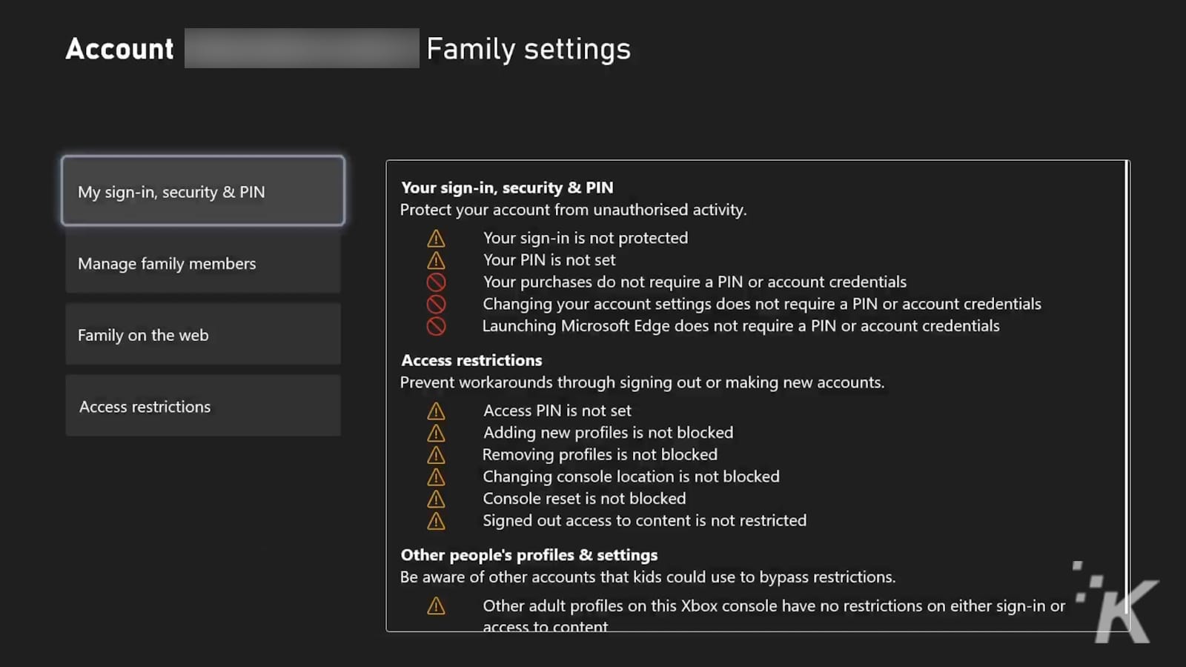Click warning icon beside Access PIN not set
This screenshot has width=1186, height=667.
436,411
